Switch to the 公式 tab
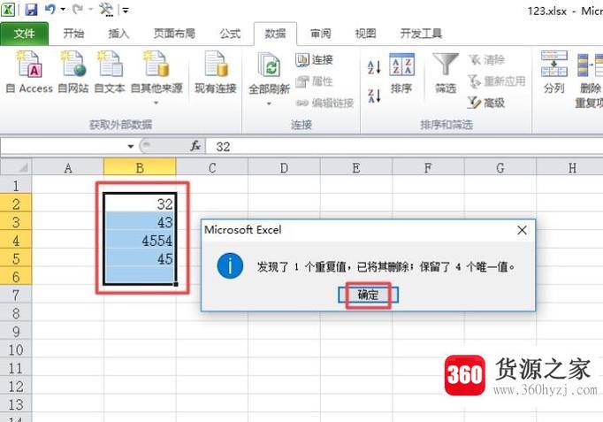Viewport: 603px width, 422px height. point(230,34)
